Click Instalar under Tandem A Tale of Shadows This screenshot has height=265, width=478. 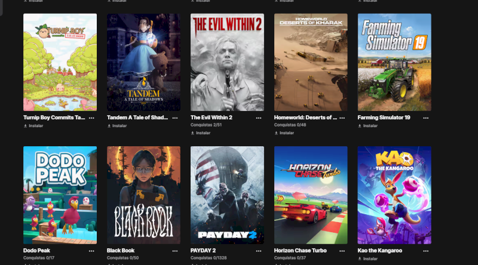117,126
